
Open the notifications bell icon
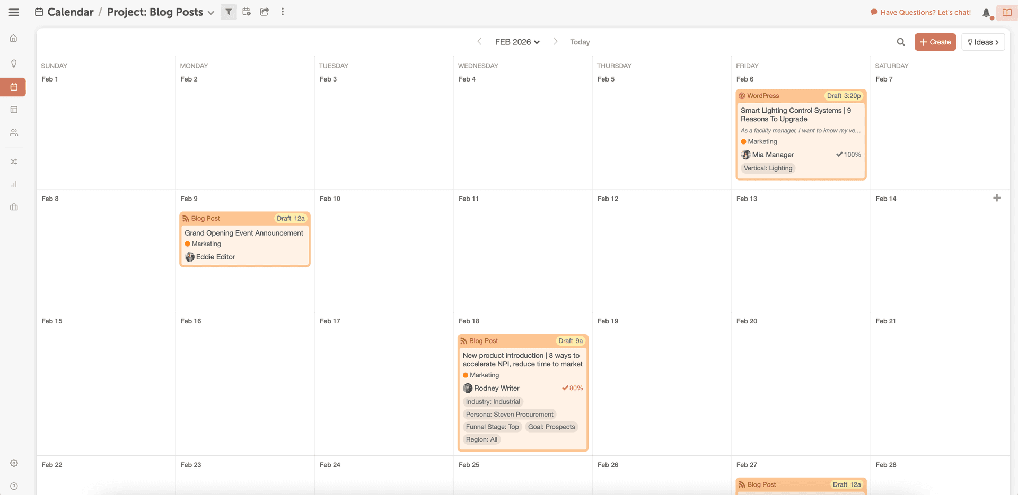[986, 12]
